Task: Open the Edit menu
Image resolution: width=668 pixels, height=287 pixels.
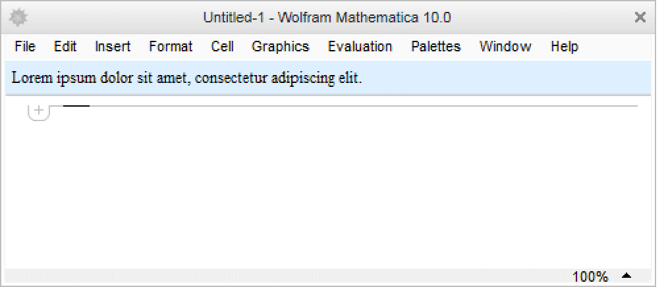Action: tap(65, 47)
